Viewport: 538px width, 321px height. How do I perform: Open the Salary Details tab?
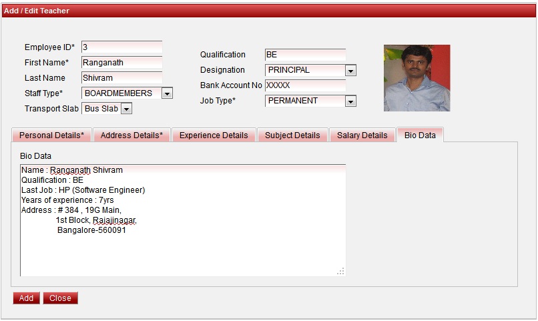pyautogui.click(x=362, y=135)
